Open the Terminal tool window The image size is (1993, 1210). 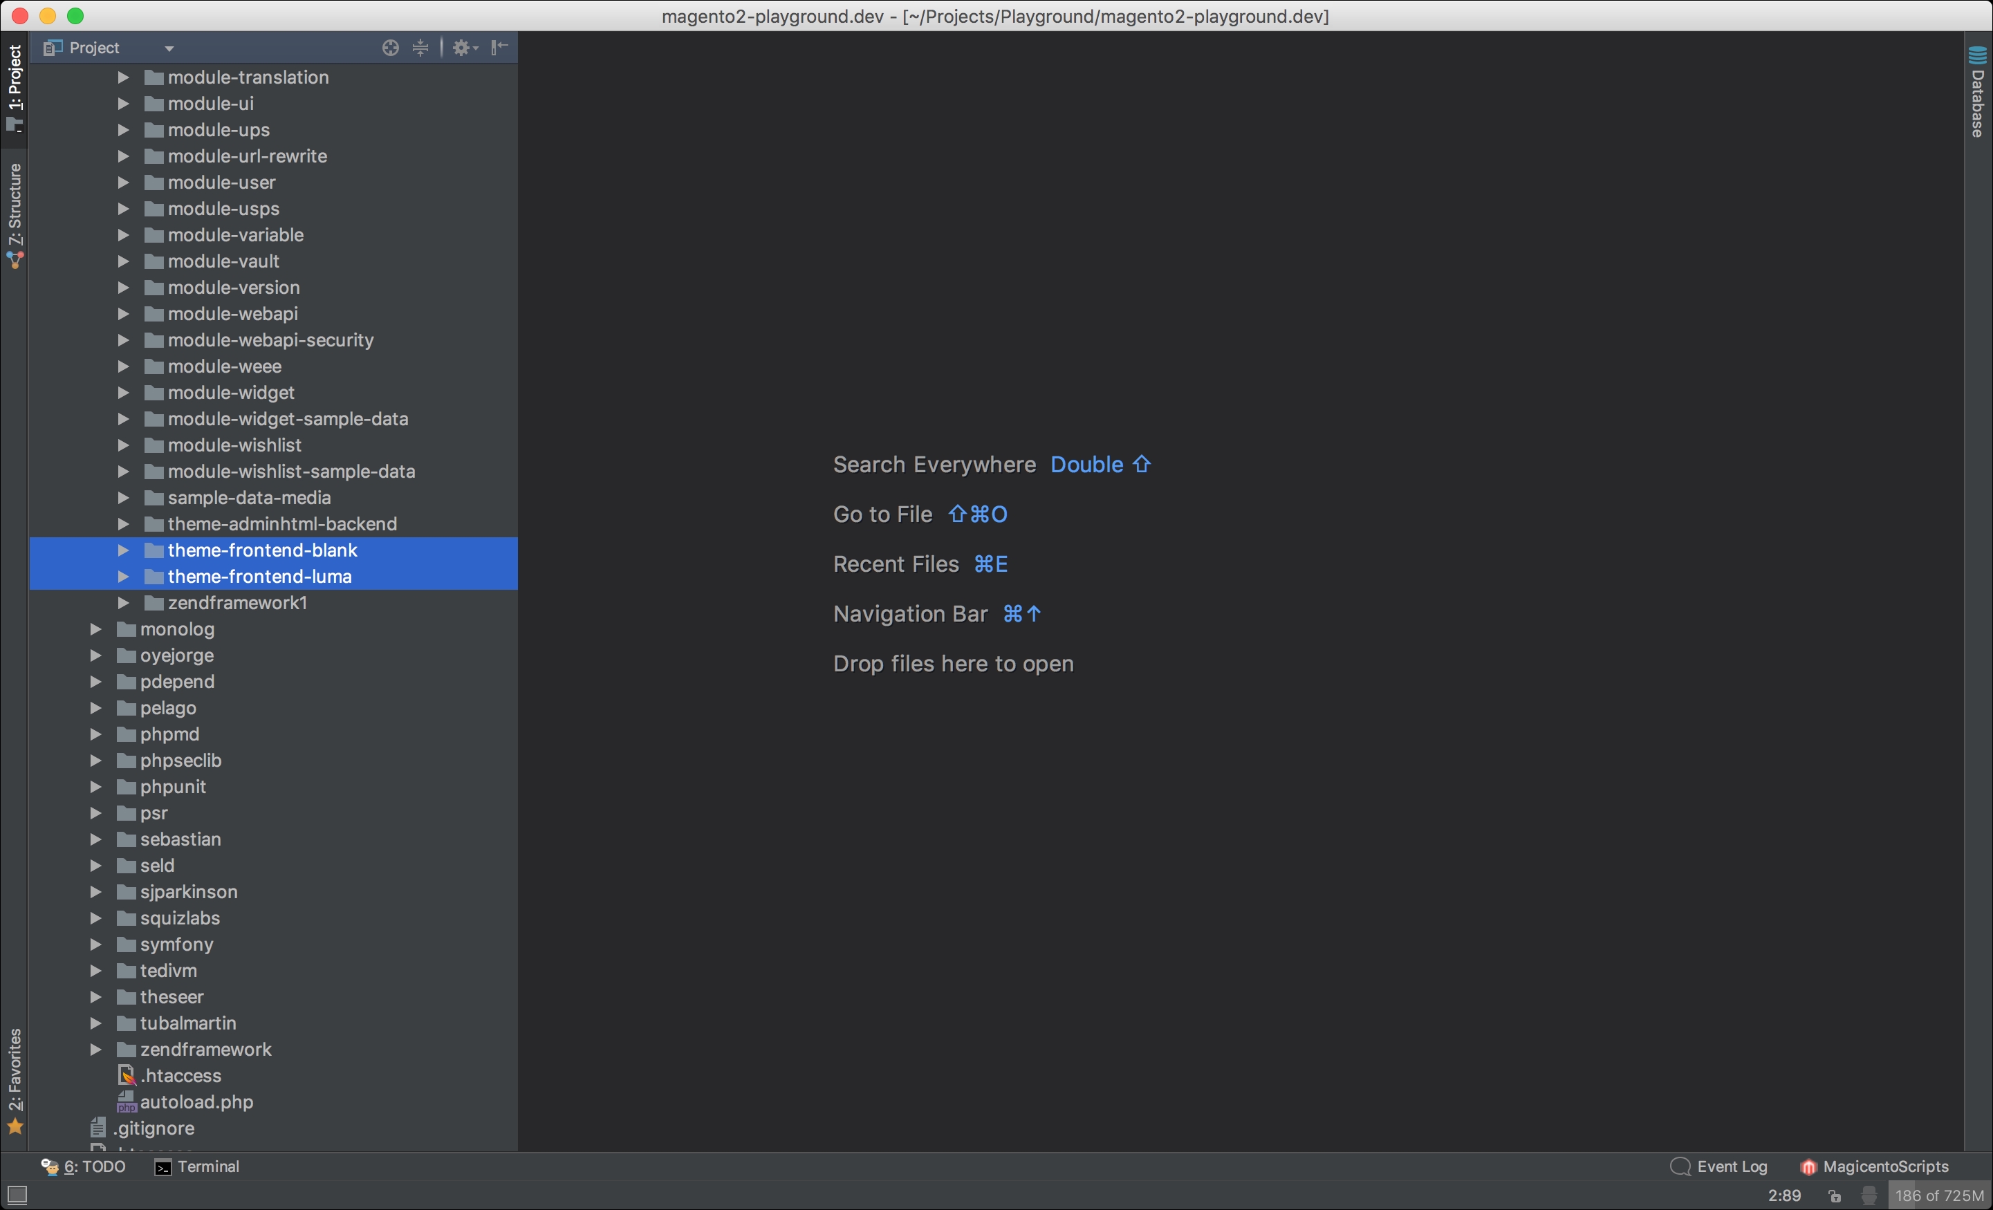point(197,1166)
